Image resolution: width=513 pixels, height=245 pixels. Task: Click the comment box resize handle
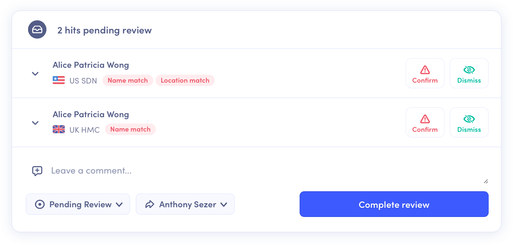486,182
